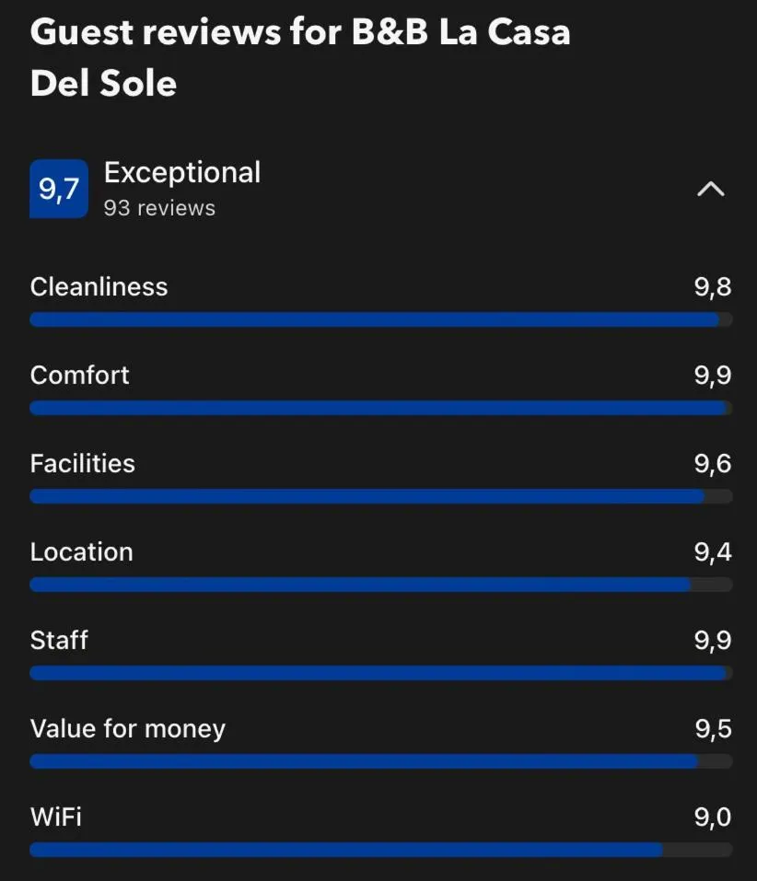
Task: Select the Staff category label
Action: click(59, 640)
